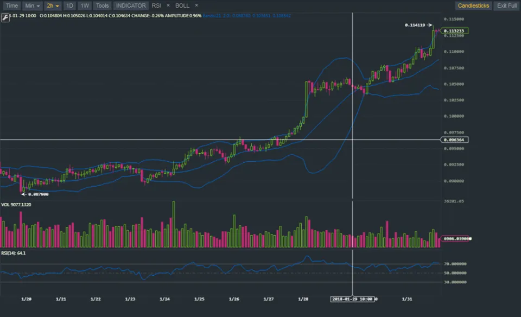Remove the BOLL indicator with its × icon
The height and width of the screenshot is (317, 521).
click(x=196, y=5)
